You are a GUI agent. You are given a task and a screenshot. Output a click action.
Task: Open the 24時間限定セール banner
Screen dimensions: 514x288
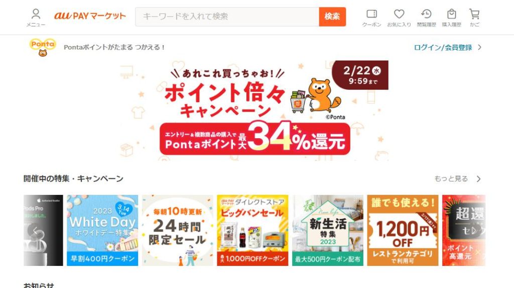tap(177, 230)
